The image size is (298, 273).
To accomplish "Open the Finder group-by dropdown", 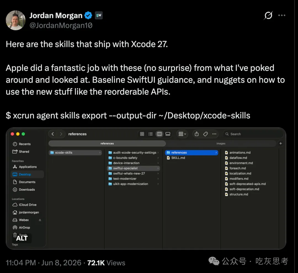I will [182, 134].
